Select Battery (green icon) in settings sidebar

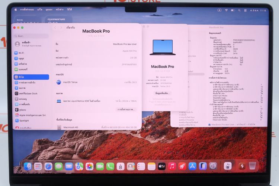click(x=31, y=69)
